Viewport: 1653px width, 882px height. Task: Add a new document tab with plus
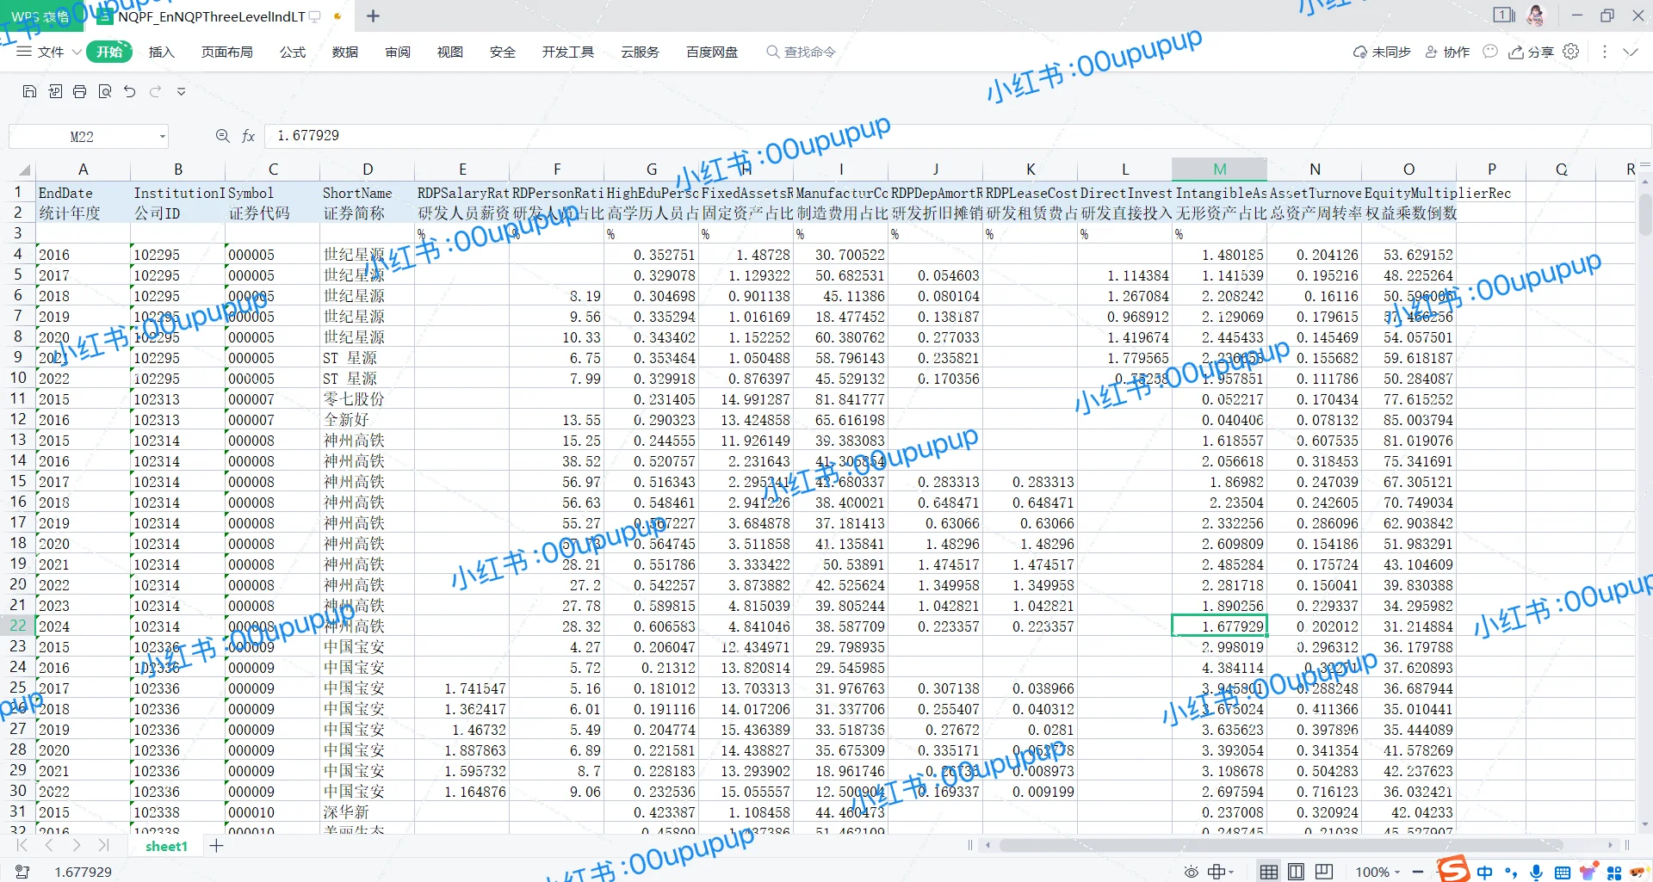(x=373, y=15)
